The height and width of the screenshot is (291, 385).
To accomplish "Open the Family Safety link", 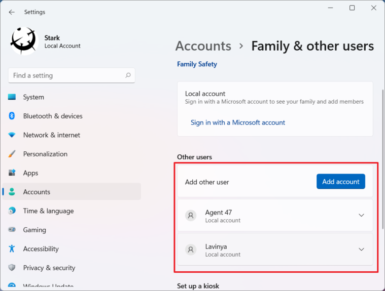I will [197, 64].
